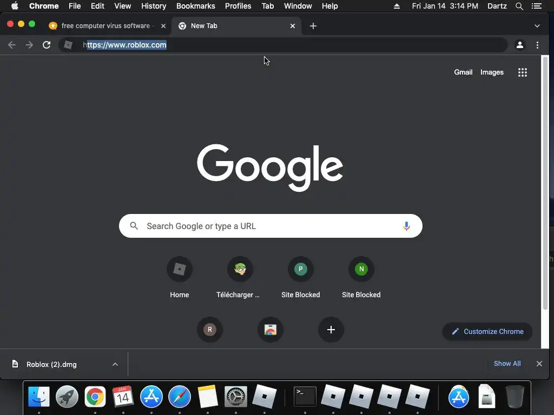Open the Edit menu
This screenshot has width=554, height=415.
[97, 6]
